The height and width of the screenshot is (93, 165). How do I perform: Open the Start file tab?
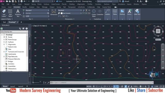[x=4, y=22]
